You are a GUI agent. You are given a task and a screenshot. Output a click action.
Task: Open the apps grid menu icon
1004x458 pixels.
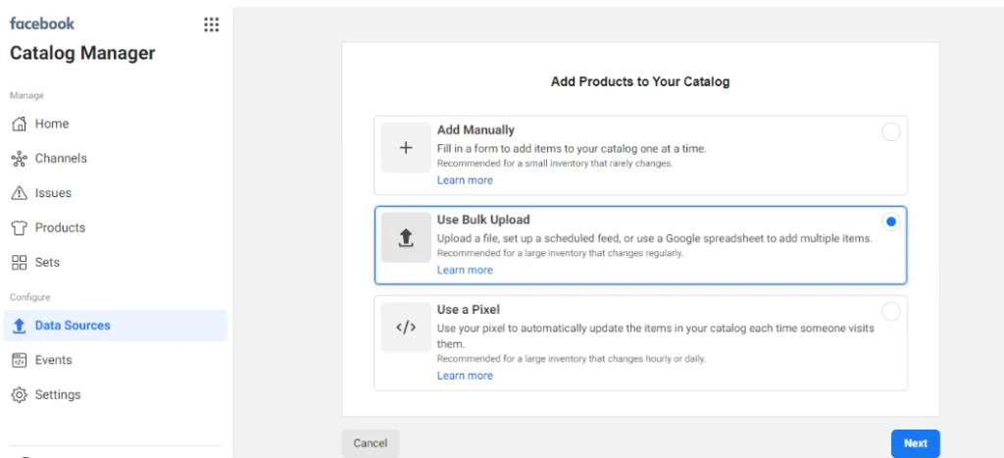211,25
